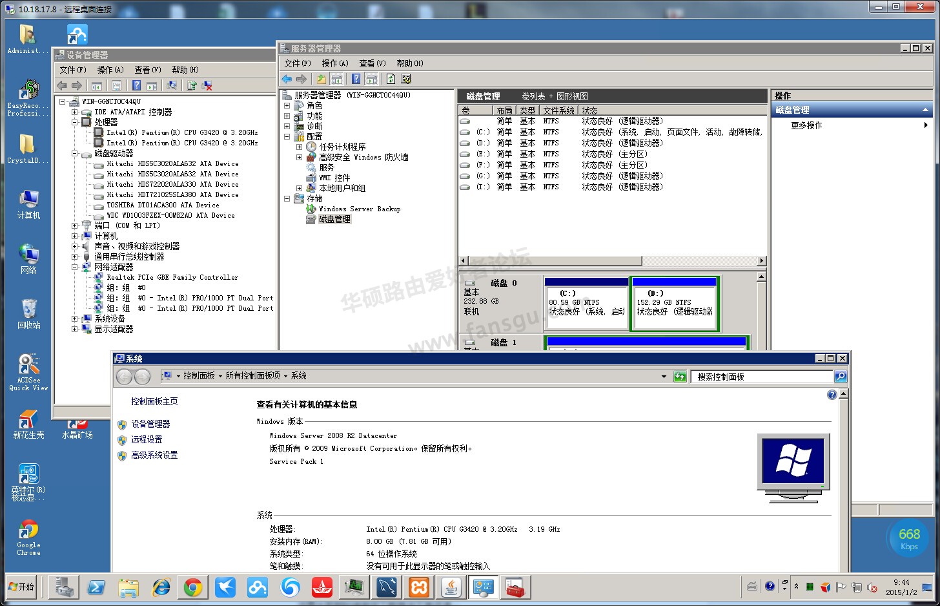Open address bar history dropdown in System window

(x=664, y=377)
